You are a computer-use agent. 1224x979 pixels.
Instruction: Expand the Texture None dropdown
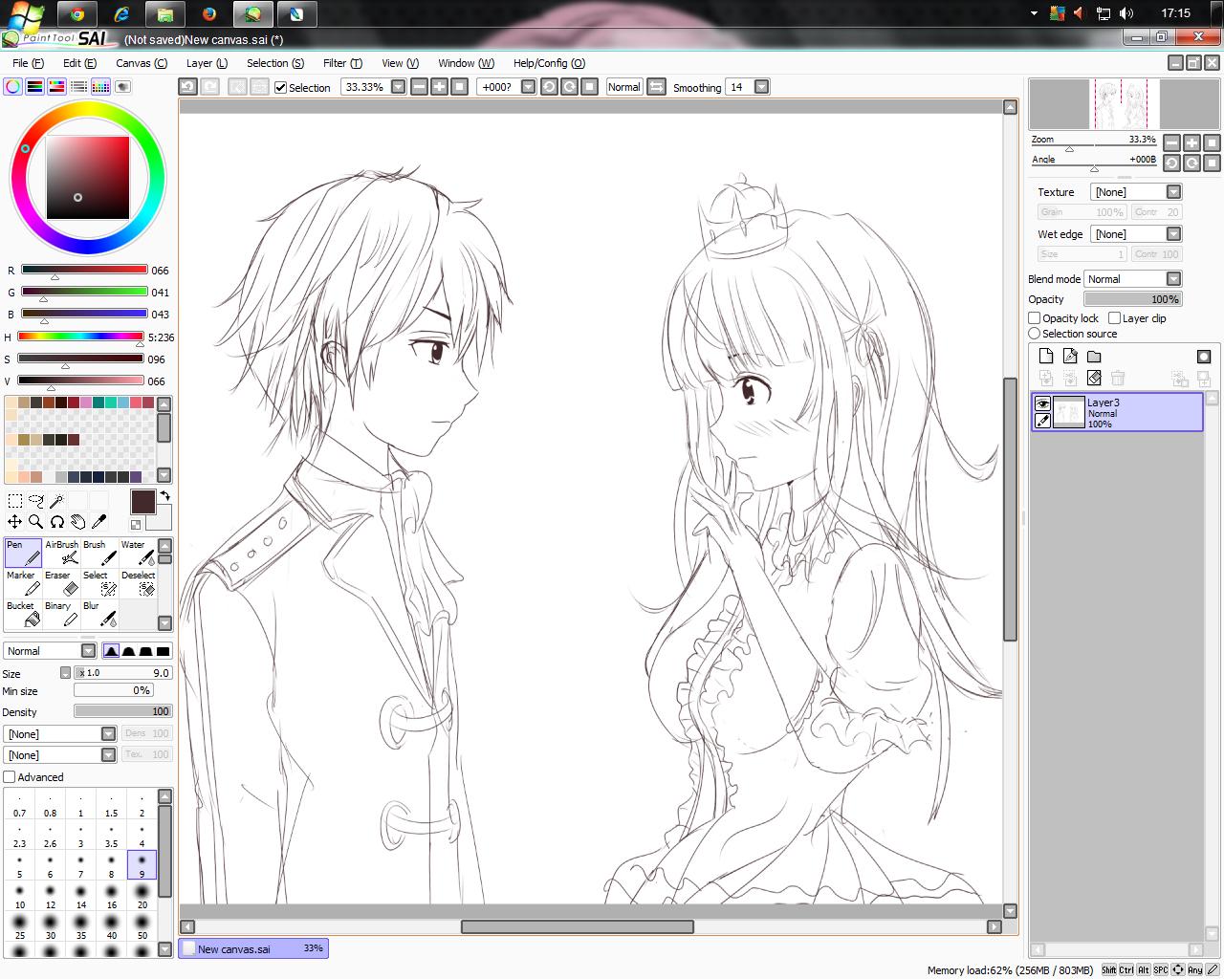point(1136,192)
